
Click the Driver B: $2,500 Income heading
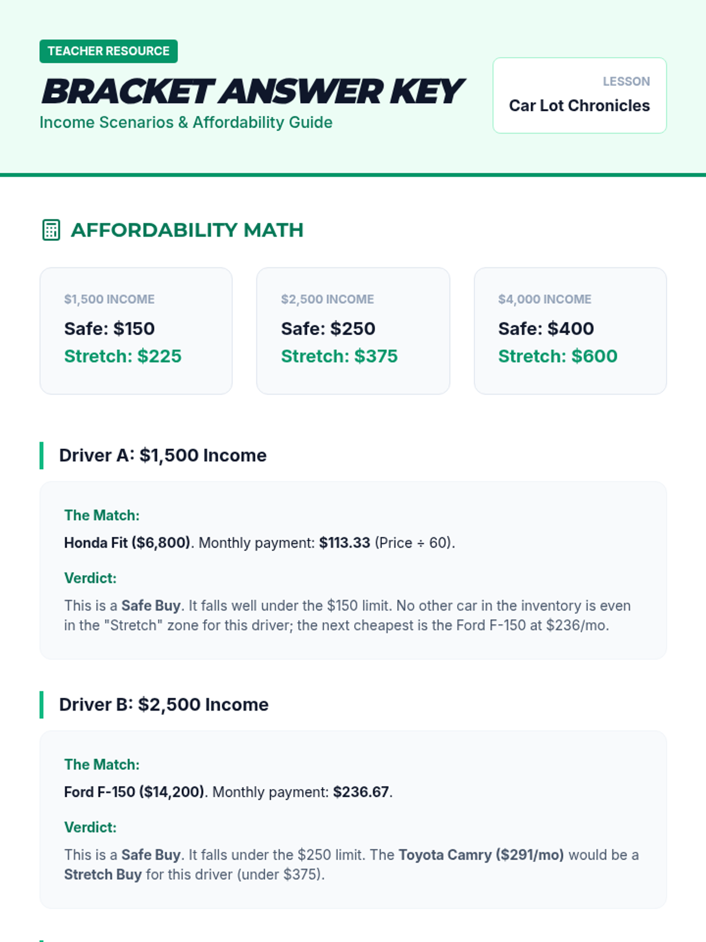164,704
